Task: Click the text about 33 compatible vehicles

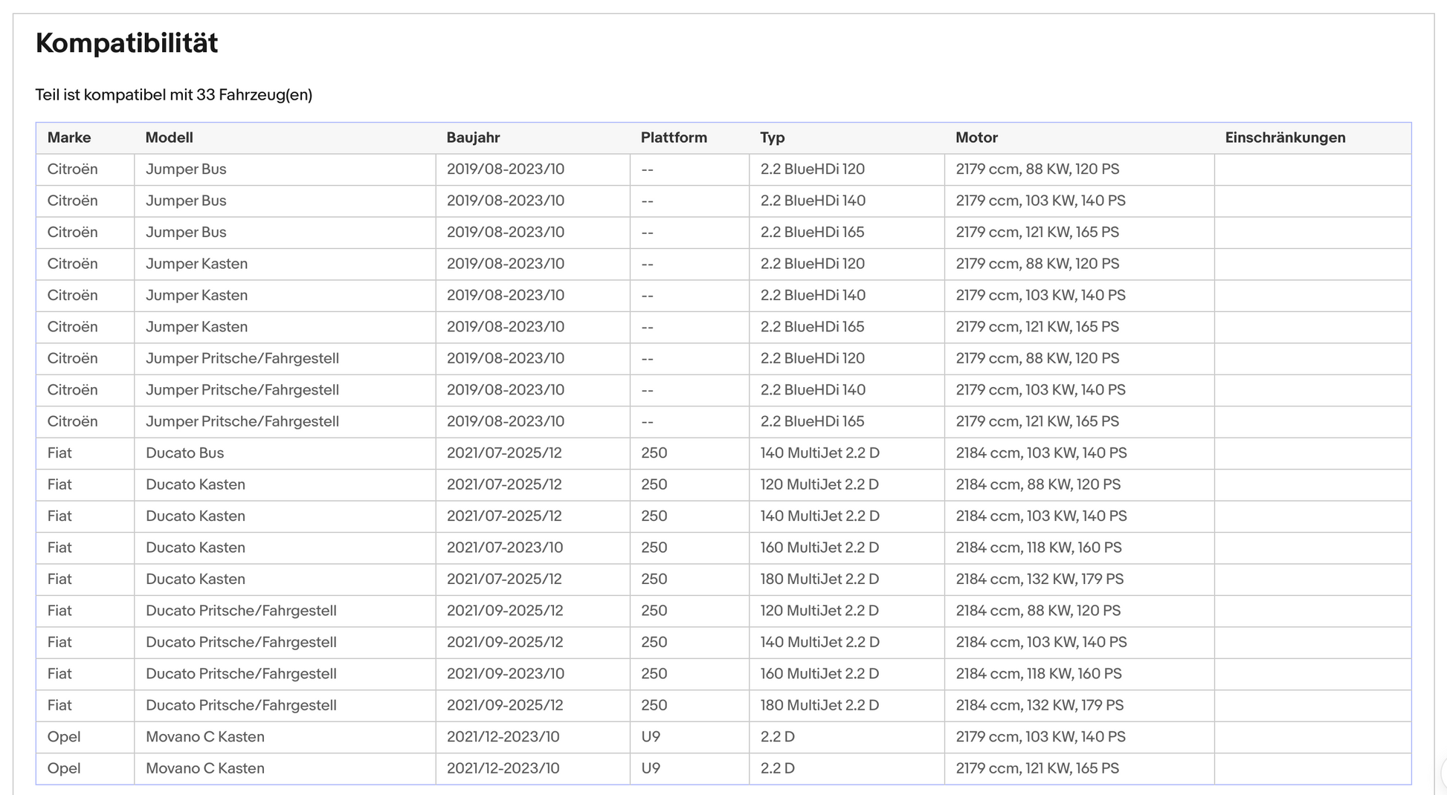Action: [174, 95]
